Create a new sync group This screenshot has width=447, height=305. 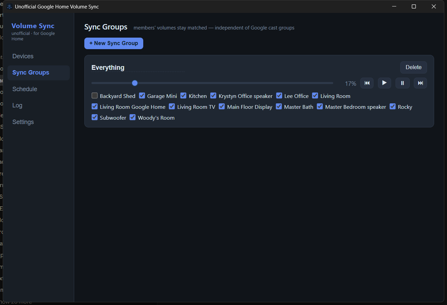click(x=114, y=43)
